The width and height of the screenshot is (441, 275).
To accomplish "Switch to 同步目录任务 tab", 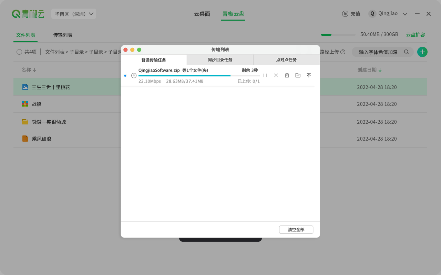I will [220, 59].
